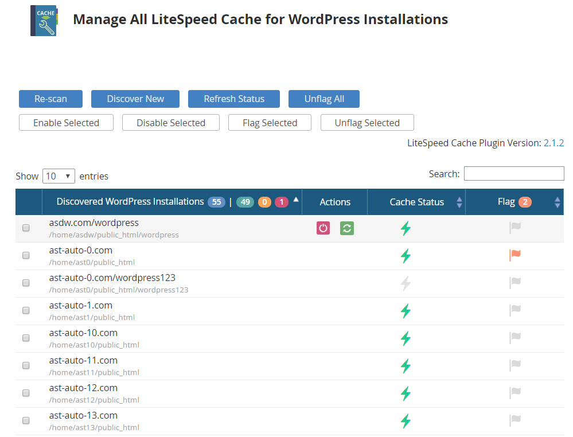
Task: Select checkbox for ast-auto-10.com
Action: click(26, 338)
